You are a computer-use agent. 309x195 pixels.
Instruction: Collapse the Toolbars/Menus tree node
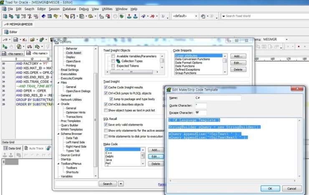pyautogui.click(x=58, y=164)
